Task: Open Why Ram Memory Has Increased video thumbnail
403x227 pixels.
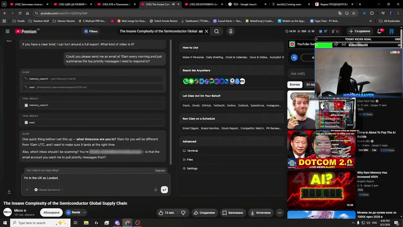Action: [x=321, y=189]
